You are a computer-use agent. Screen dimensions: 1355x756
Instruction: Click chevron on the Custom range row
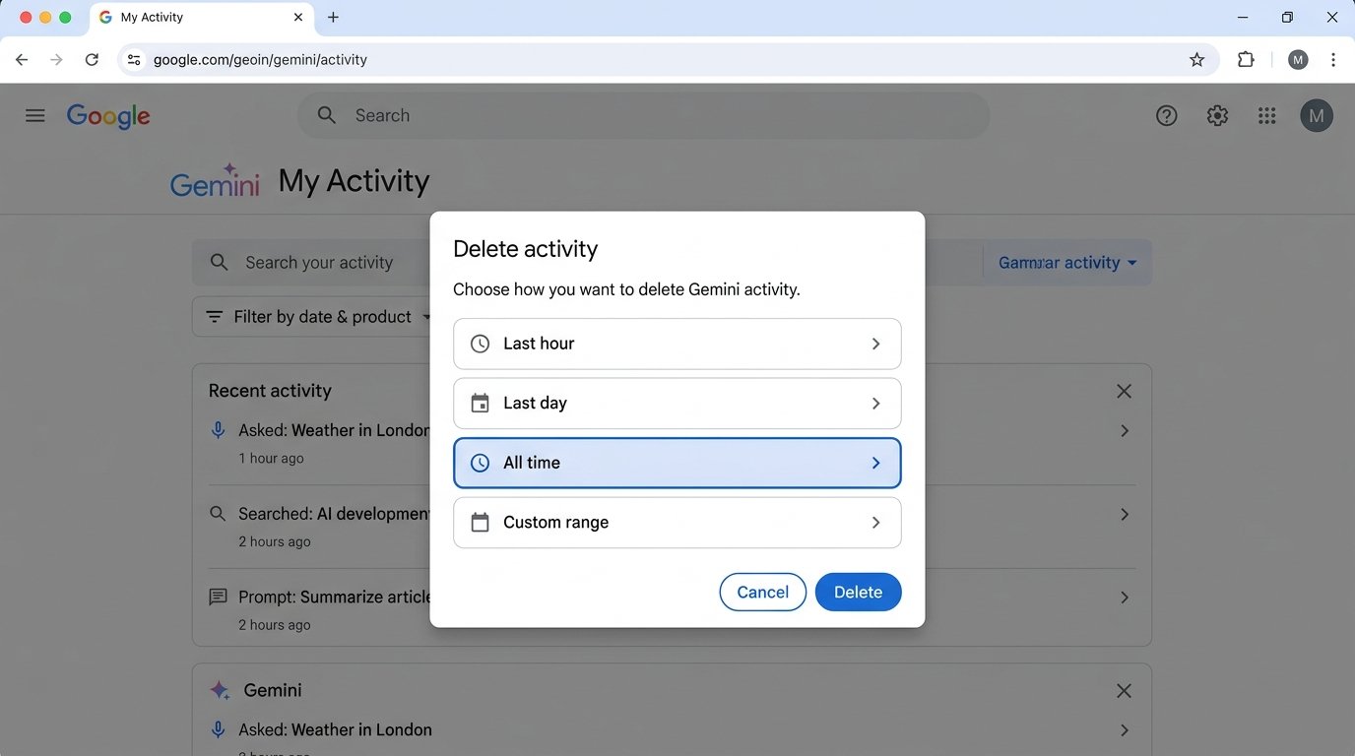(875, 523)
